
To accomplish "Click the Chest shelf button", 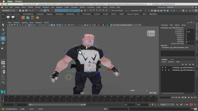I will [x=32, y=18].
